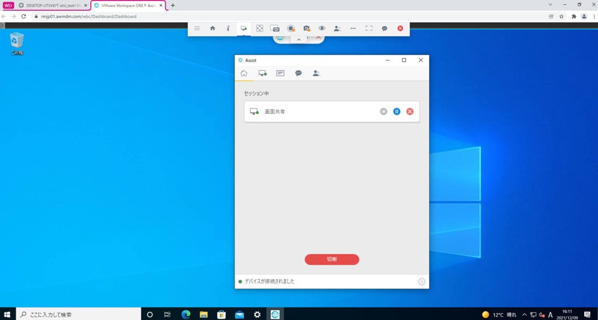Open the Chrome three-dot menu
Viewport: 598px width, 320px height.
pyautogui.click(x=594, y=17)
